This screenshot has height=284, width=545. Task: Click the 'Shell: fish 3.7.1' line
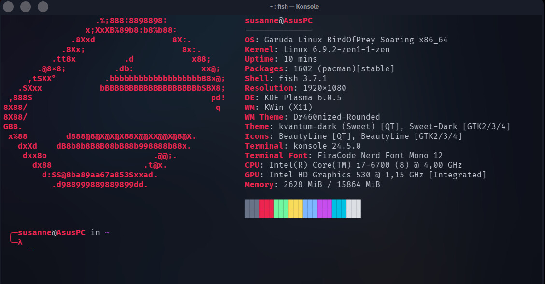pos(286,79)
